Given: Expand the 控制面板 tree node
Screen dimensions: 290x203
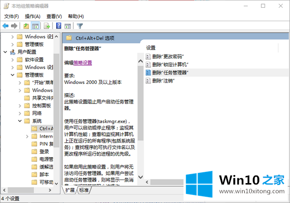Looking at the screenshot, I should tap(20, 106).
